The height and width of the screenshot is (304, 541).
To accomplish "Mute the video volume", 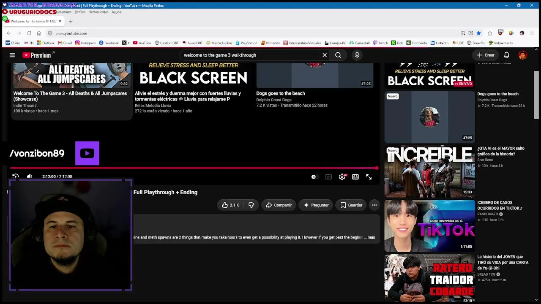I will pos(30,176).
